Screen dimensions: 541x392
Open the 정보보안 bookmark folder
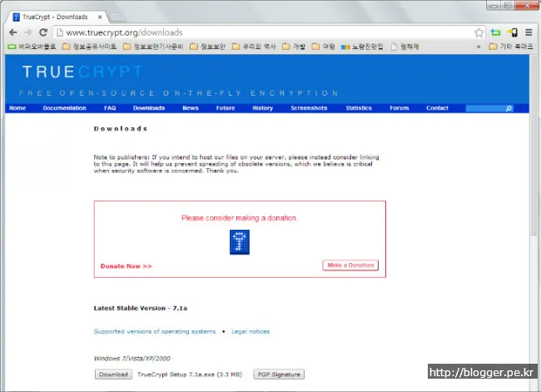click(206, 47)
